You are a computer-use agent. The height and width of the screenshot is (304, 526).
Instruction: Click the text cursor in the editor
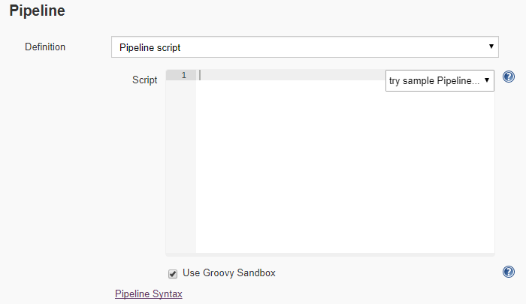click(200, 75)
